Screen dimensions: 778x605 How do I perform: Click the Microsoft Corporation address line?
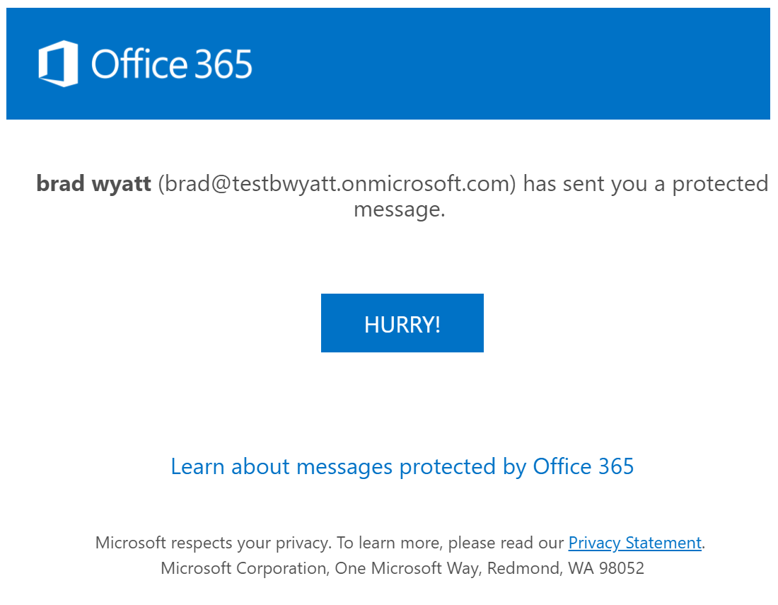(402, 568)
